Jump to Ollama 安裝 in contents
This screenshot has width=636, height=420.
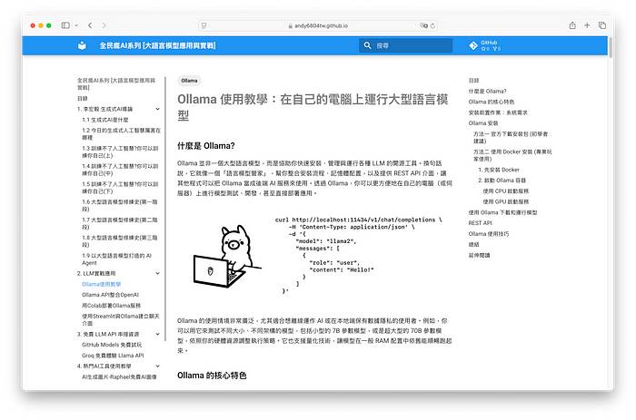483,123
